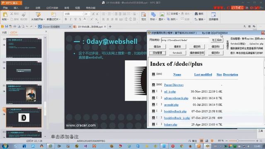Click the Picture insert icon
Screen dimensions: 265x149
[162, 15]
